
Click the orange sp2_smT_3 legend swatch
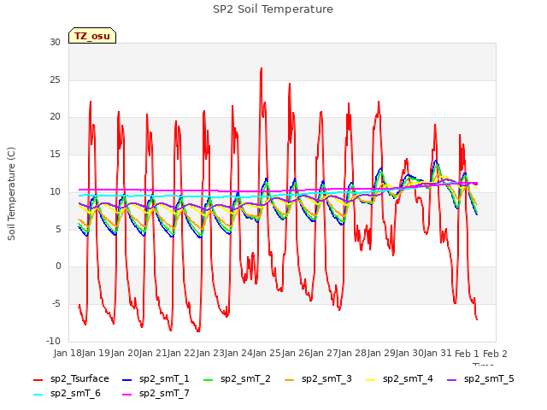pyautogui.click(x=290, y=379)
